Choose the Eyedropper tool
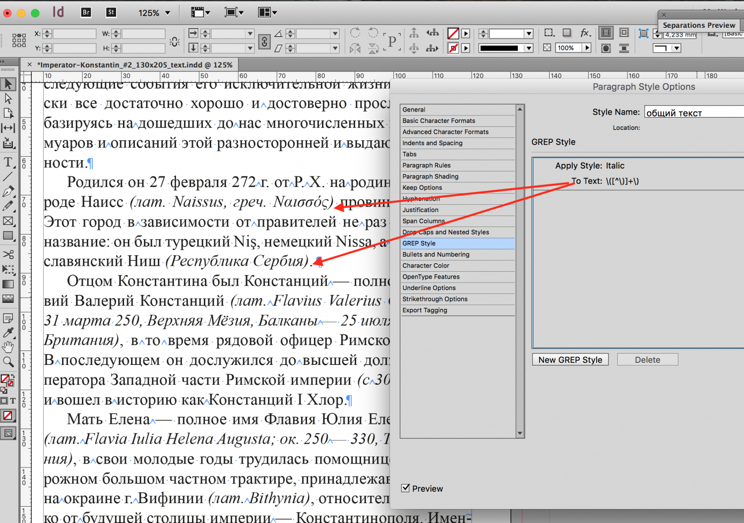744x523 pixels. click(x=8, y=332)
